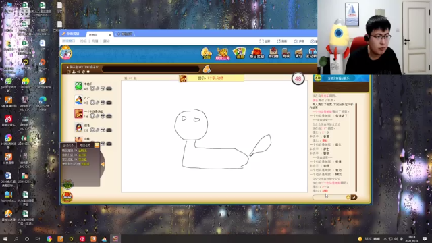Open the 画册 album icon
Screen dimensions: 432x243
coord(240,53)
